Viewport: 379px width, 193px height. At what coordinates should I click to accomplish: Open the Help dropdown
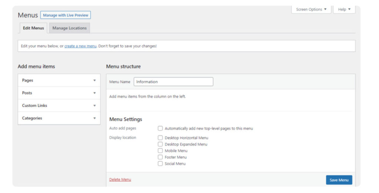point(344,10)
